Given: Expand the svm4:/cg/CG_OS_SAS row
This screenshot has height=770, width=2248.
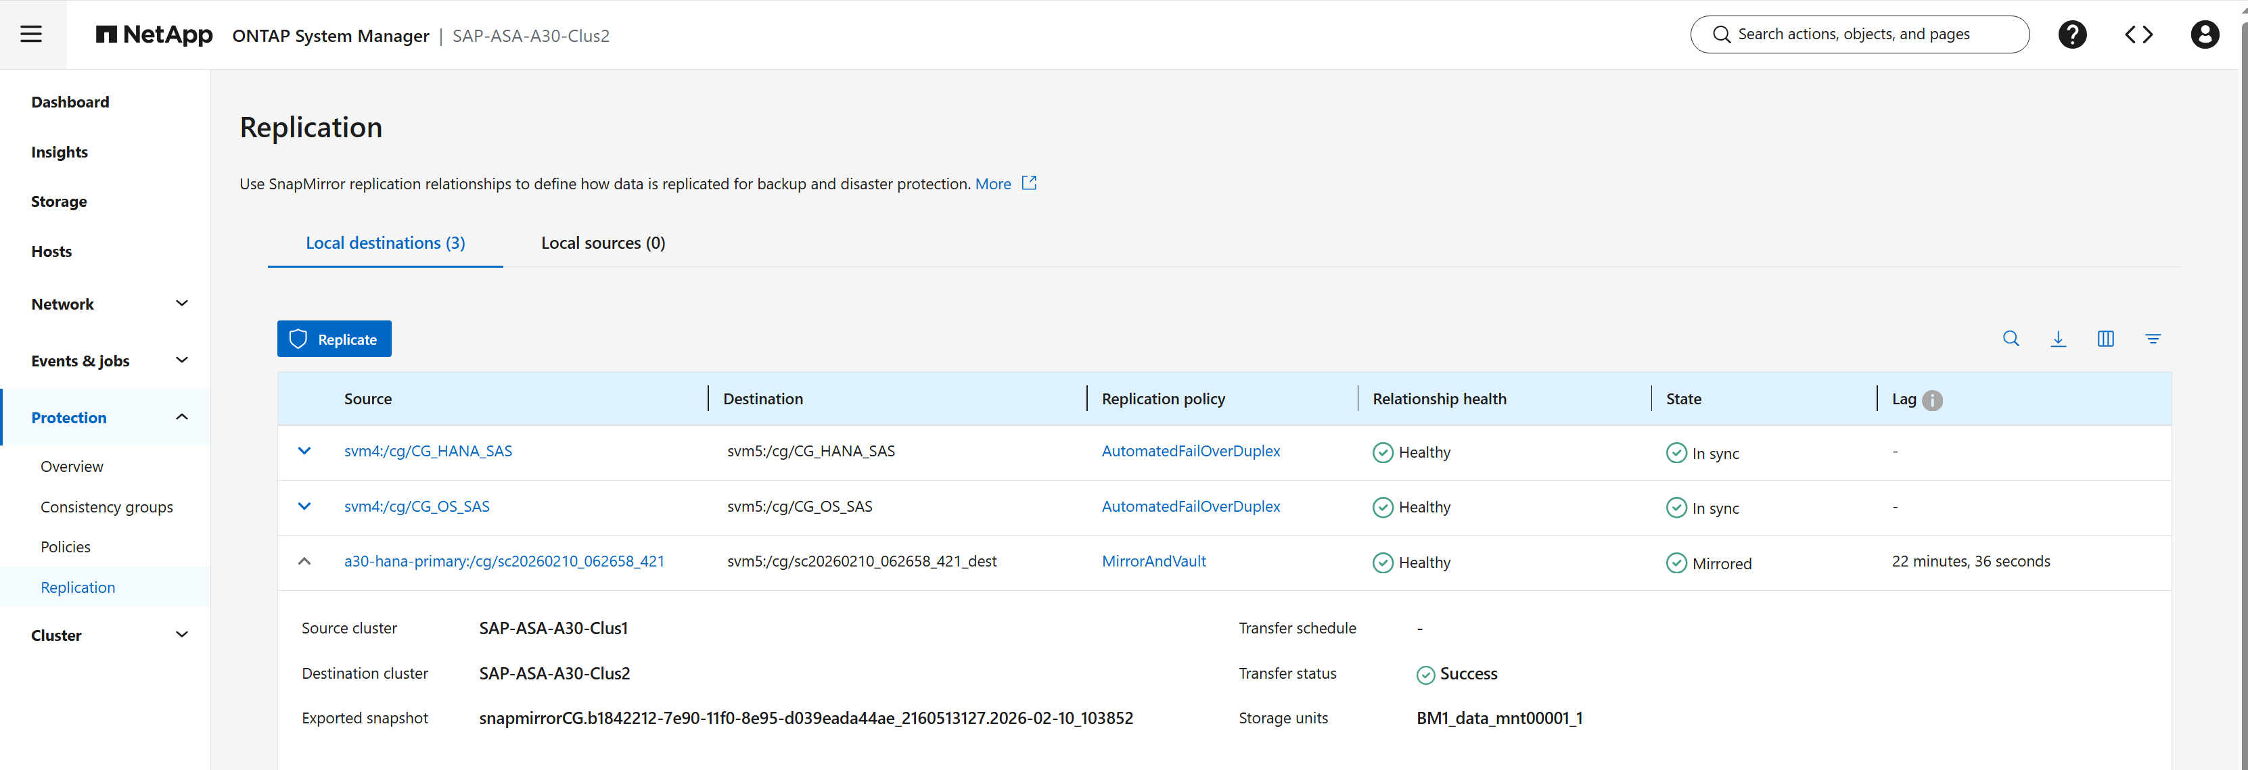Looking at the screenshot, I should point(304,506).
